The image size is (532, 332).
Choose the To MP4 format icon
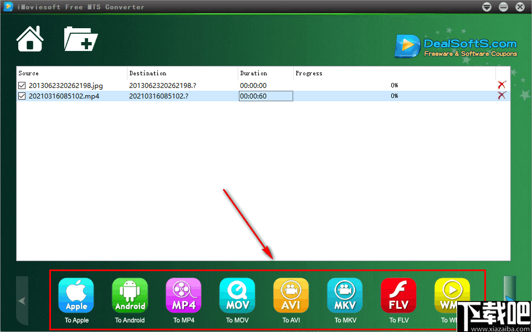[183, 295]
